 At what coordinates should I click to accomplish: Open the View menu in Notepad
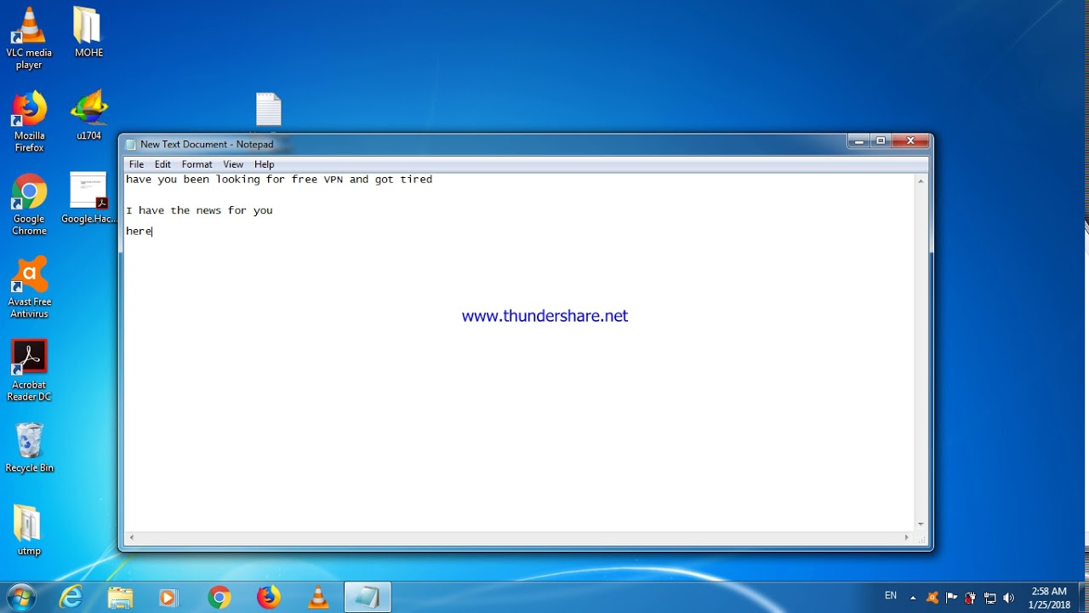[233, 164]
